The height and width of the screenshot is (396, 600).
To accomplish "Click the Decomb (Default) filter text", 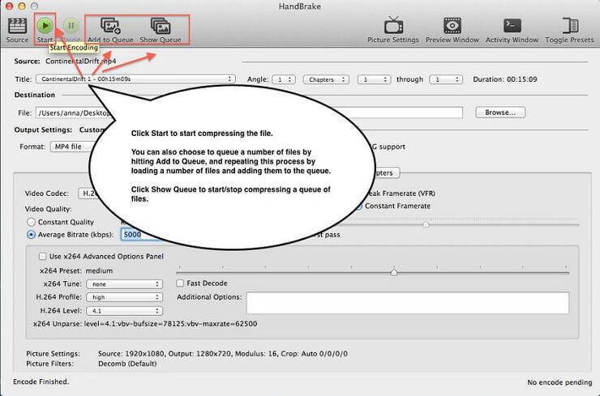I will (127, 364).
